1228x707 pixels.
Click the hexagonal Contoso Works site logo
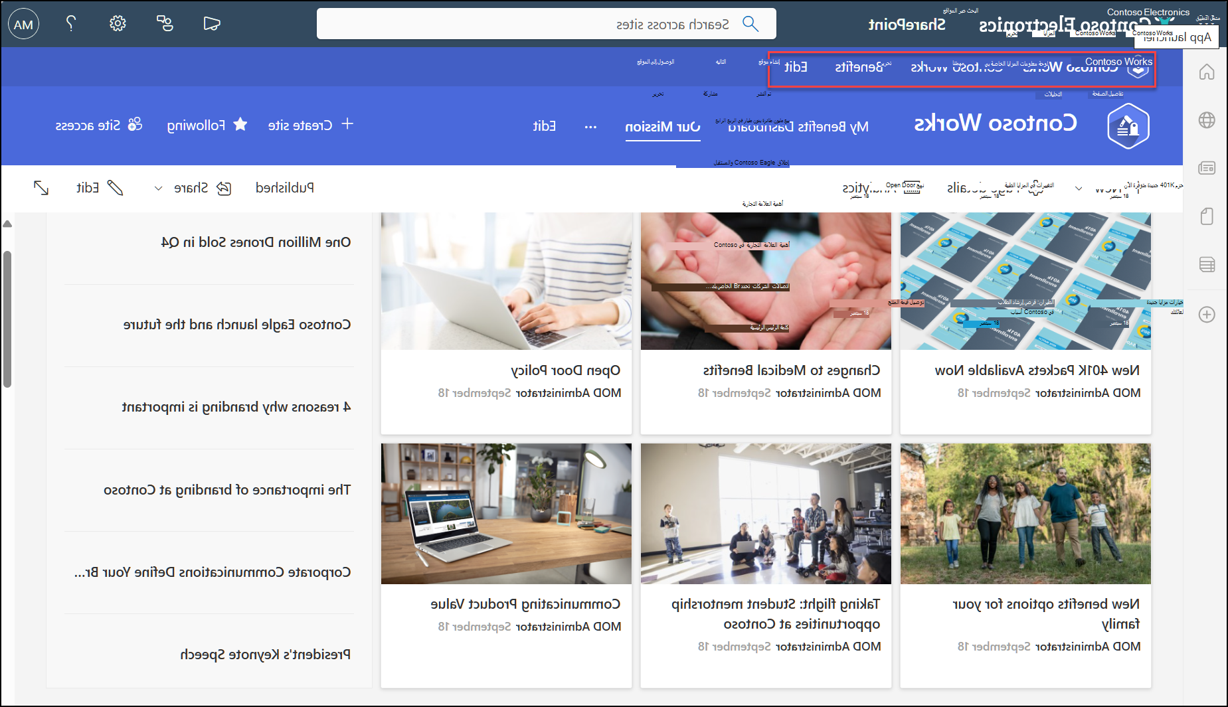[x=1128, y=125]
